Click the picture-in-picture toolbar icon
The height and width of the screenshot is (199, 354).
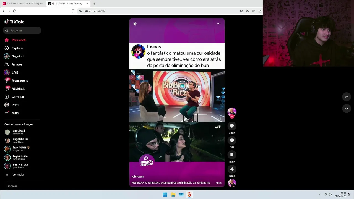254,11
